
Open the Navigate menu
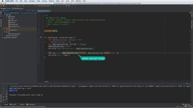tap(32, 1)
